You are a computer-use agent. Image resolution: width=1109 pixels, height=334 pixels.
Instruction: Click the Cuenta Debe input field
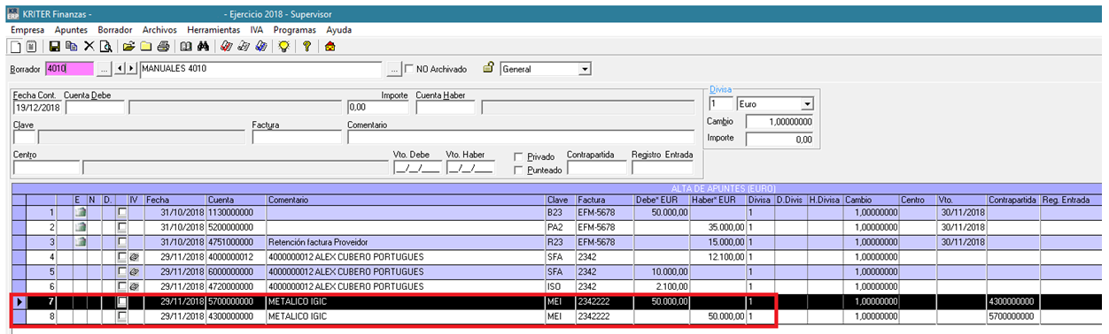(95, 108)
